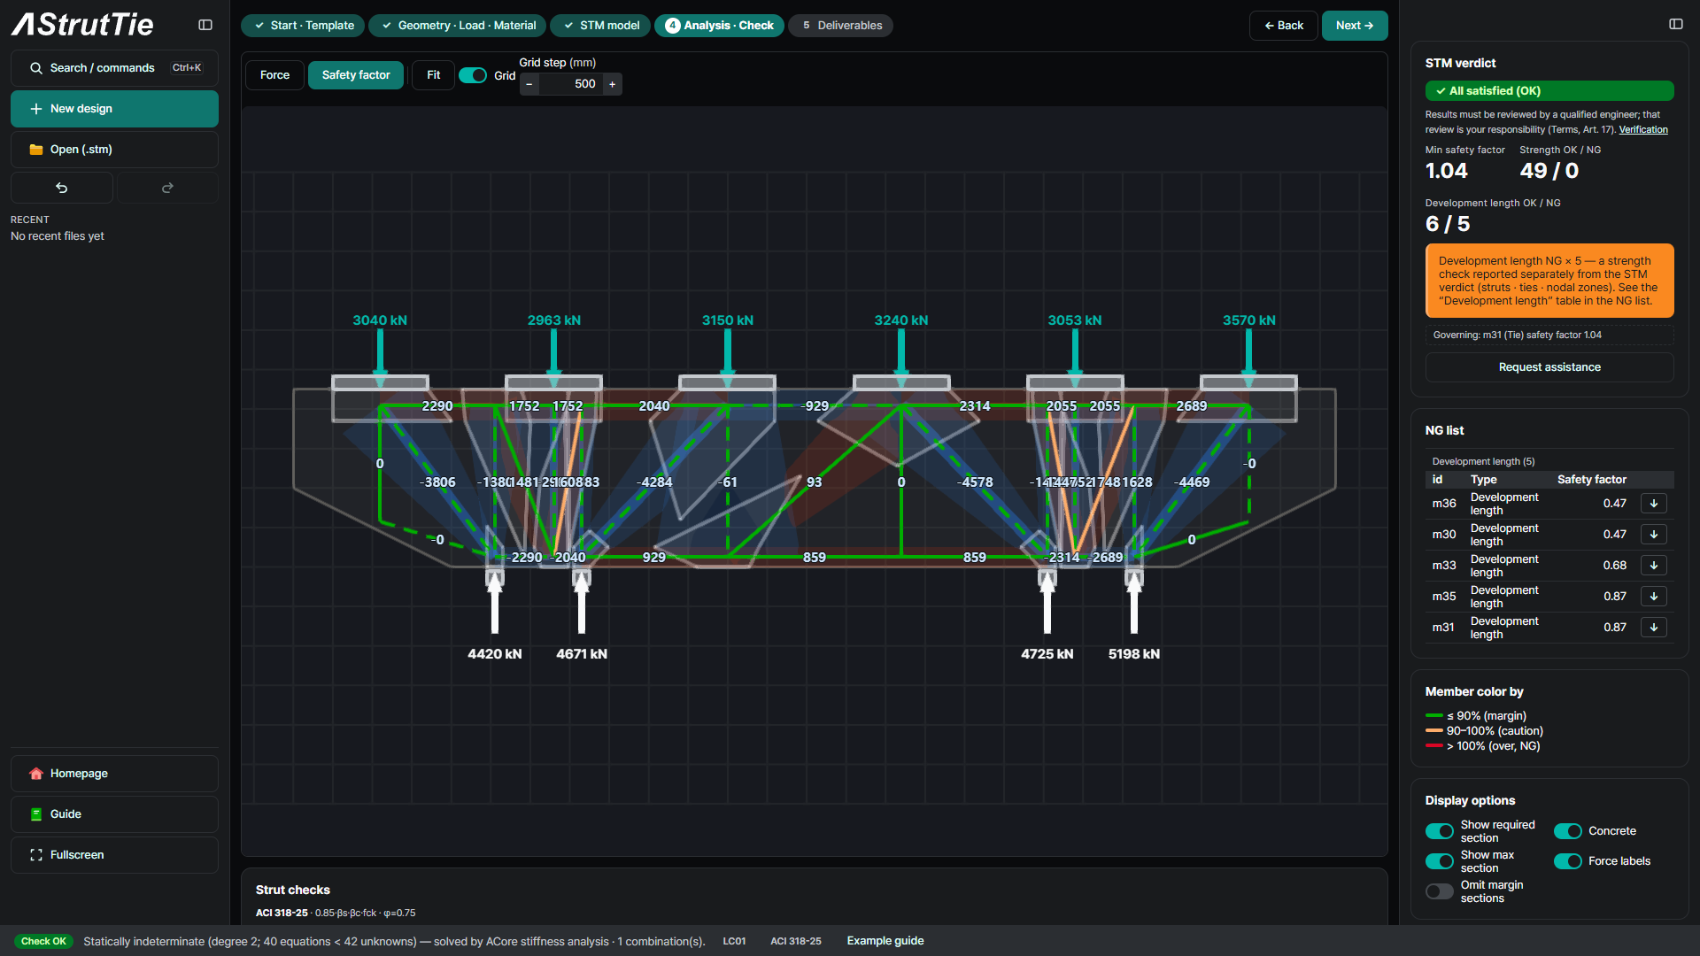Image resolution: width=1700 pixels, height=956 pixels.
Task: Edit the grid step value 500
Action: 570,84
